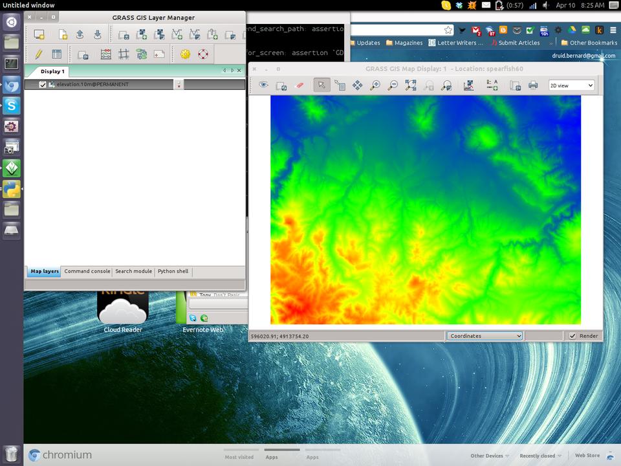Open the raster map calculator icon
The height and width of the screenshot is (466, 621).
click(105, 54)
